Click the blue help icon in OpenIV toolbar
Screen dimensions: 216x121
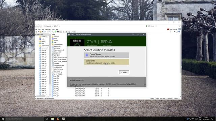click(x=179, y=32)
